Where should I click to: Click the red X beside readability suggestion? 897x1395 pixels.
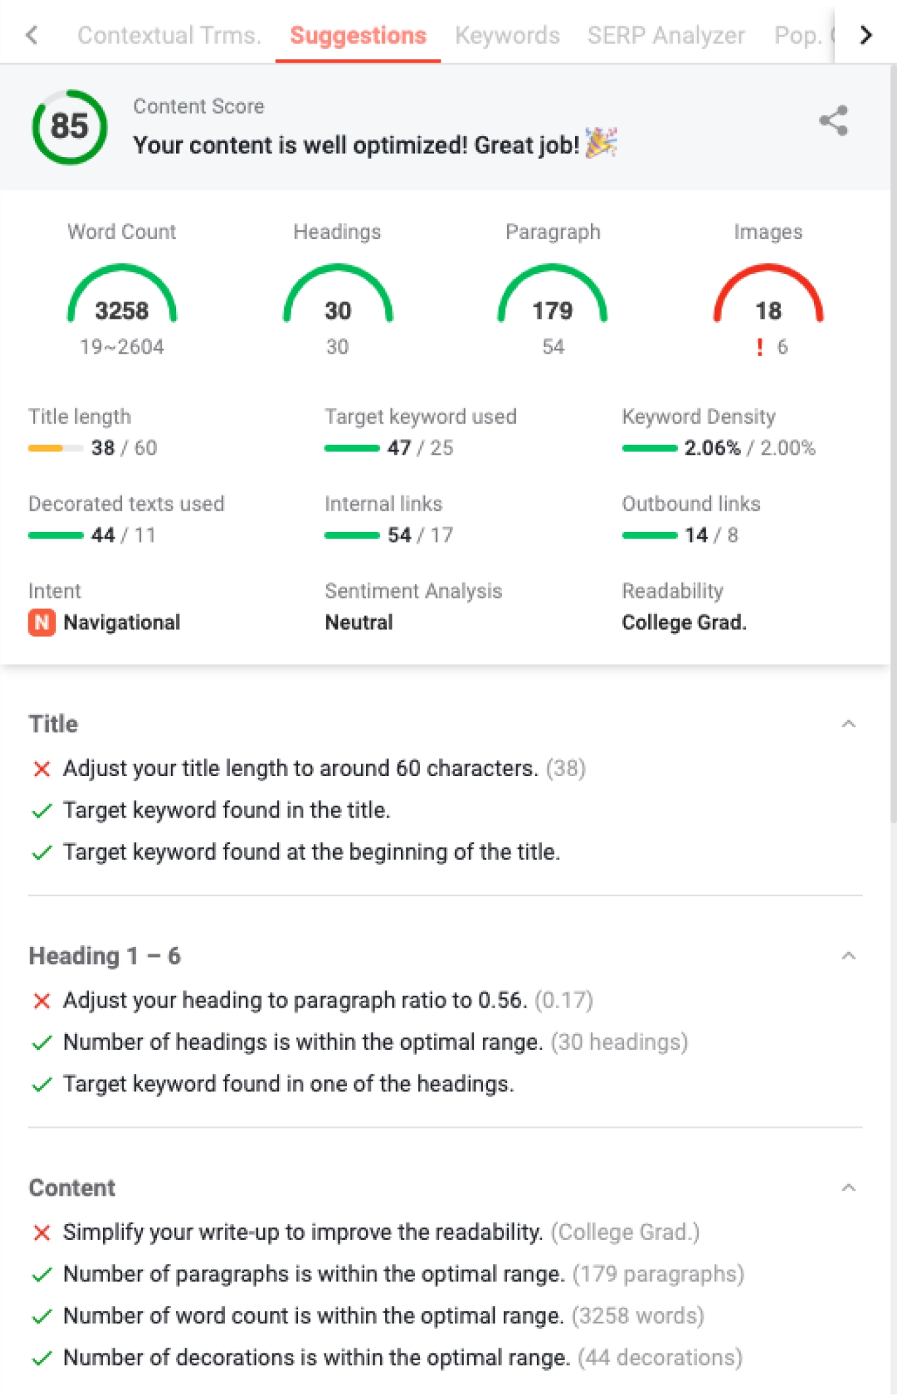pyautogui.click(x=42, y=1233)
